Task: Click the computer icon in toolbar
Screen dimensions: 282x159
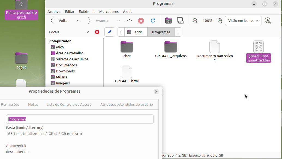Action: (180, 20)
